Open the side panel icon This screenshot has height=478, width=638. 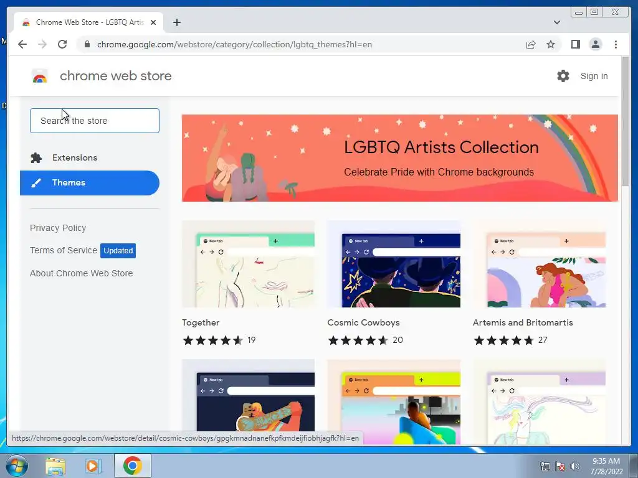click(575, 44)
